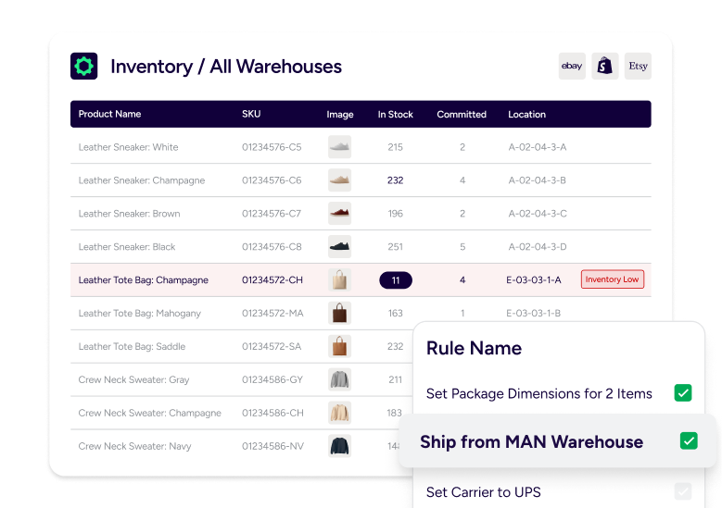Open Leather Tote Bag Champagne image

click(x=340, y=280)
